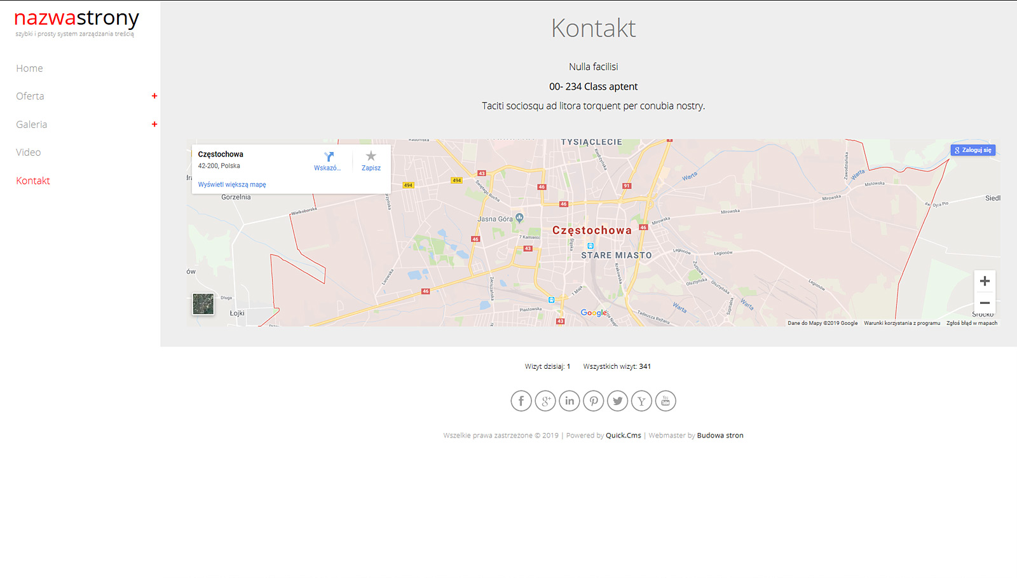Viewport: 1017px width, 578px height.
Task: Go to the Home menu item
Action: [30, 69]
